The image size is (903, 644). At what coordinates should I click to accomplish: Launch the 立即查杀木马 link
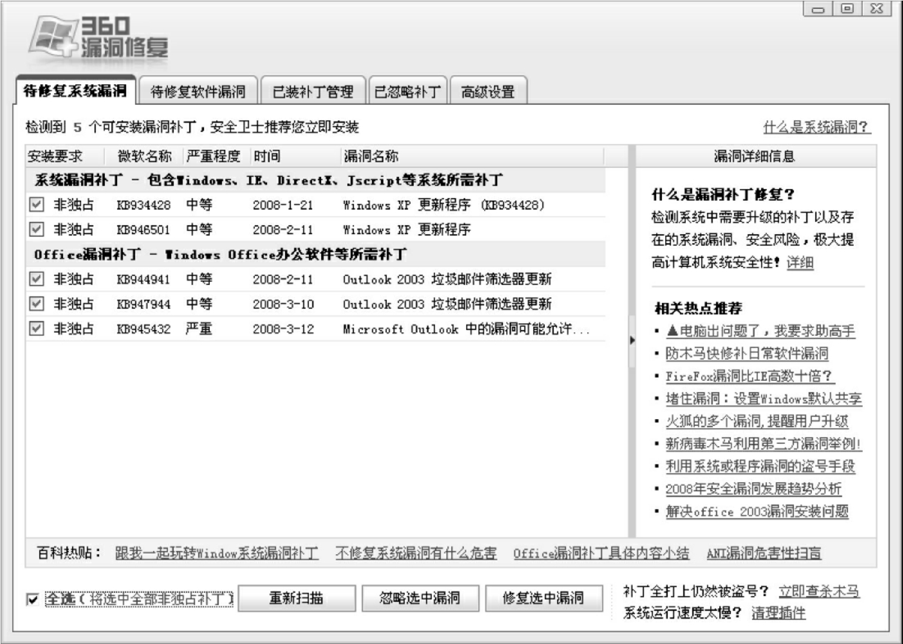(819, 591)
